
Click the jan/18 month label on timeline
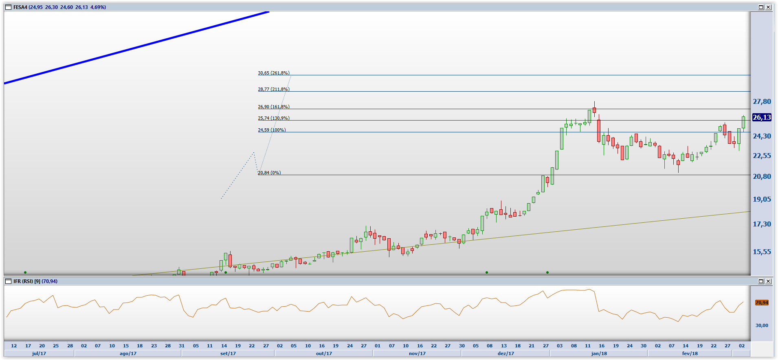point(599,353)
